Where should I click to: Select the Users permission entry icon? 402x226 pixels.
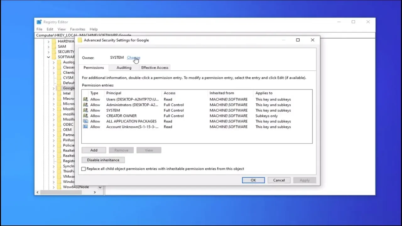point(85,99)
